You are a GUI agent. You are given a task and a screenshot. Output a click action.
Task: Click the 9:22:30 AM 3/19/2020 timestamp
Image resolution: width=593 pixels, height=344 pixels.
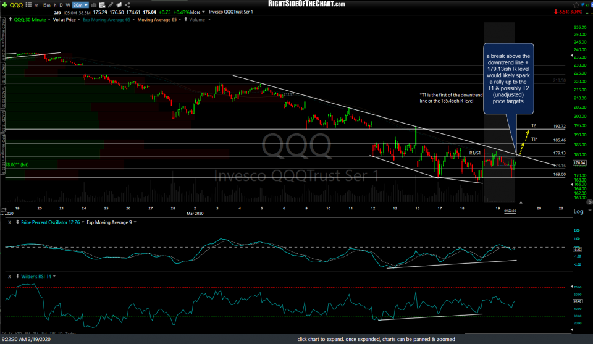pyautogui.click(x=26, y=339)
